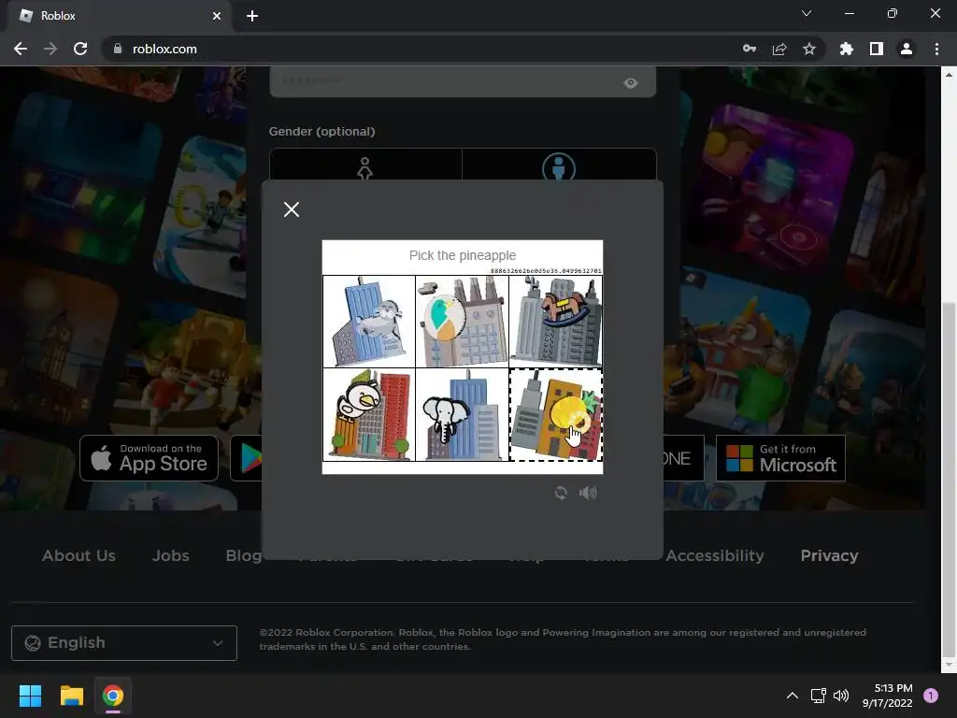957x718 pixels.
Task: Toggle password visibility eye icon
Action: point(631,83)
